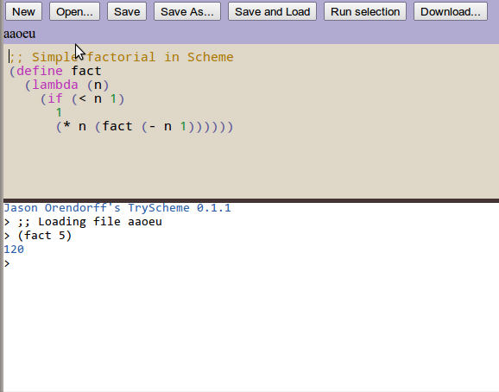The image size is (499, 392).
Task: Click the 120 result in console
Action: pyautogui.click(x=14, y=250)
